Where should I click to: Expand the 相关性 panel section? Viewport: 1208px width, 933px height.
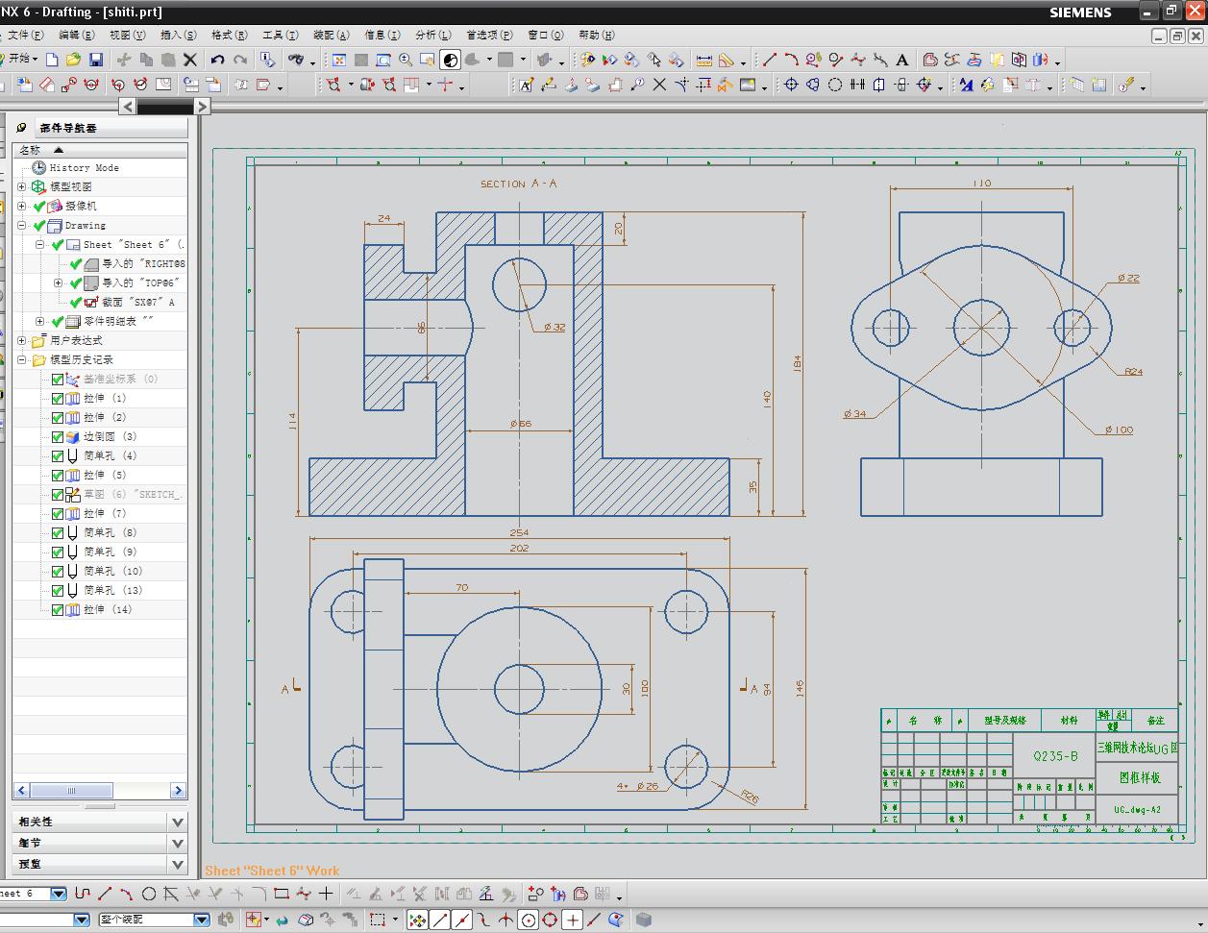coord(177,822)
